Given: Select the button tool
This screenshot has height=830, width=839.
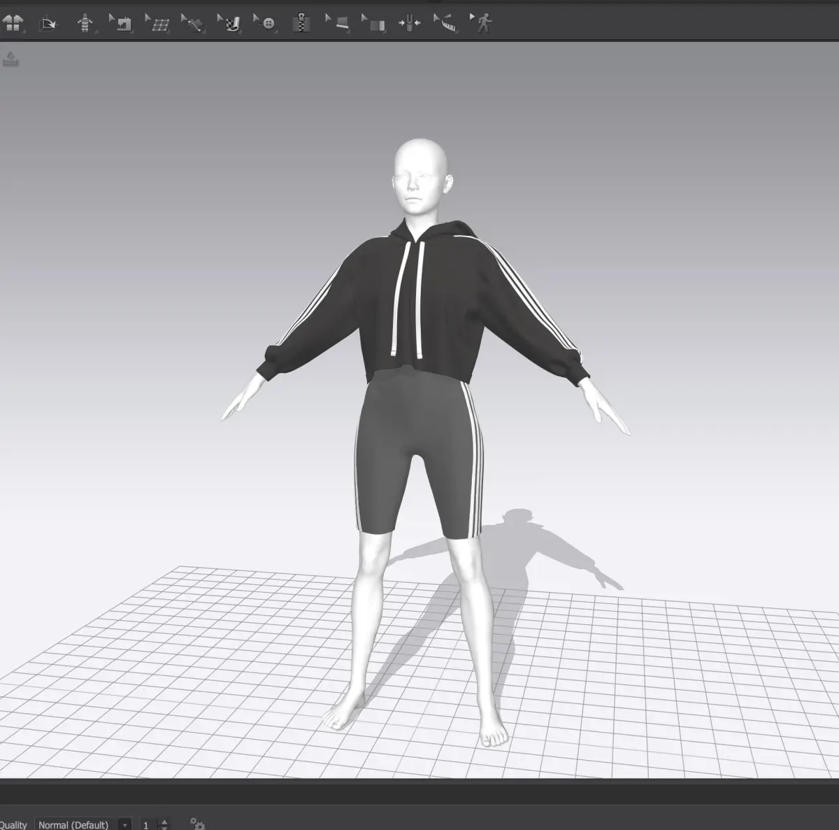Looking at the screenshot, I should tap(266, 24).
